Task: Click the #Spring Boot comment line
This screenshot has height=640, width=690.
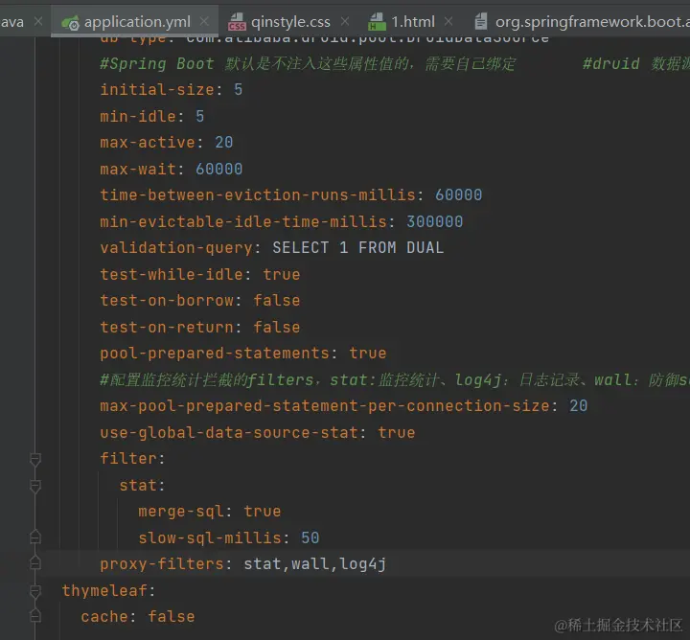Action: click(308, 64)
